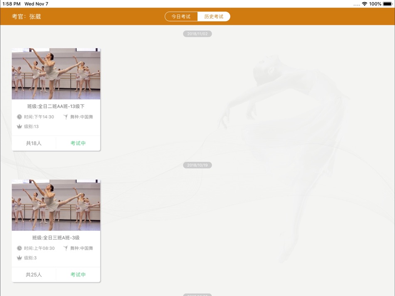Click the 2018/11/02 date label
Image resolution: width=395 pixels, height=296 pixels.
click(x=197, y=34)
